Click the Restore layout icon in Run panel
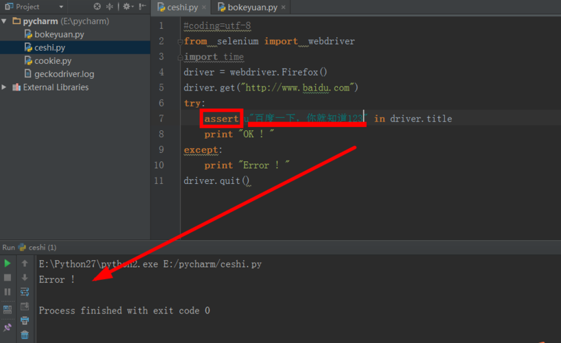 [x=7, y=309]
